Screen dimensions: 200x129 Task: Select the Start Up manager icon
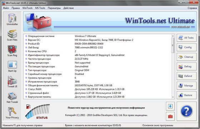point(12,67)
